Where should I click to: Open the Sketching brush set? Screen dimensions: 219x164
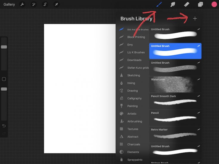[133, 75]
